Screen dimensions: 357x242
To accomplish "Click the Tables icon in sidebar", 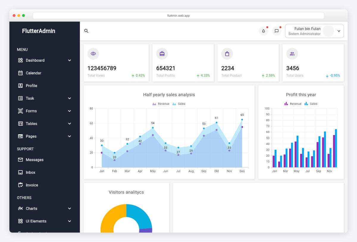I will coord(21,124).
